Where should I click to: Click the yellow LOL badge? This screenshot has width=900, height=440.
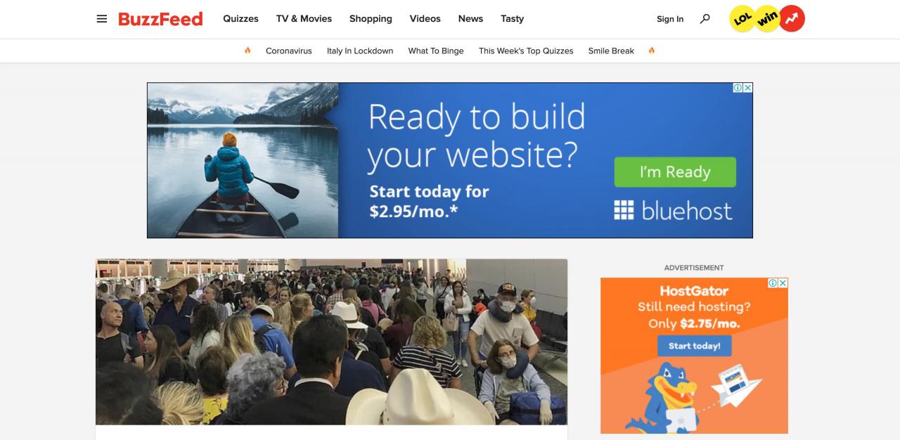[742, 19]
